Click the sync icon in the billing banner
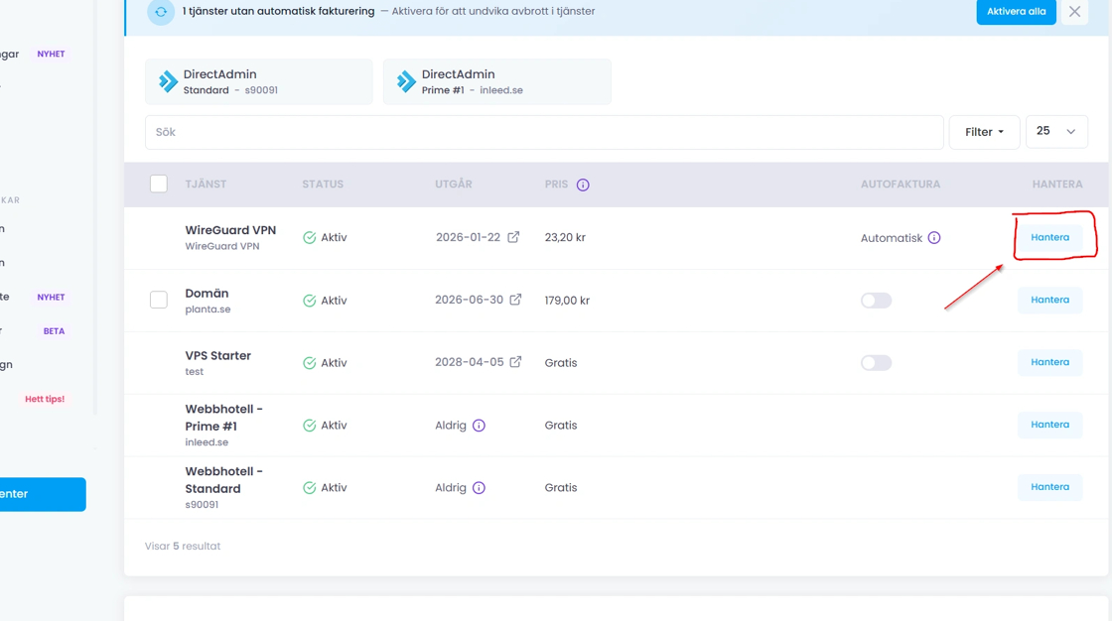Image resolution: width=1112 pixels, height=621 pixels. click(x=160, y=12)
